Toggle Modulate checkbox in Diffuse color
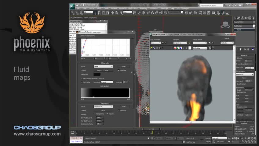259x146 pixels. pyautogui.click(x=119, y=70)
